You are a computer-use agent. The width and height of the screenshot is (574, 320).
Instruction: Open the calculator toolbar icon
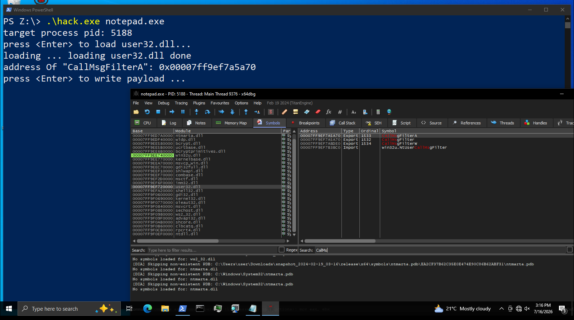pos(378,112)
